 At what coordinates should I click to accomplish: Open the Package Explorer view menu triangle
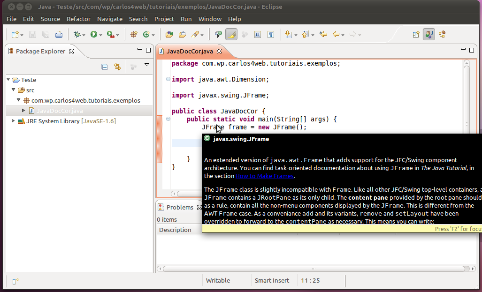[147, 65]
